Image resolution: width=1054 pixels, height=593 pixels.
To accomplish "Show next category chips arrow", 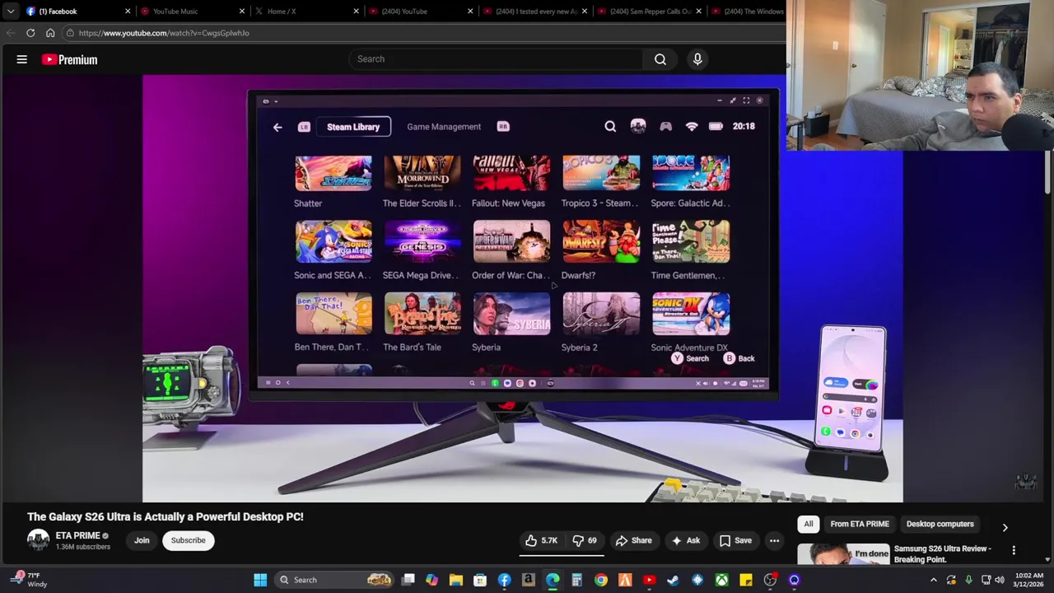I will (x=1005, y=527).
